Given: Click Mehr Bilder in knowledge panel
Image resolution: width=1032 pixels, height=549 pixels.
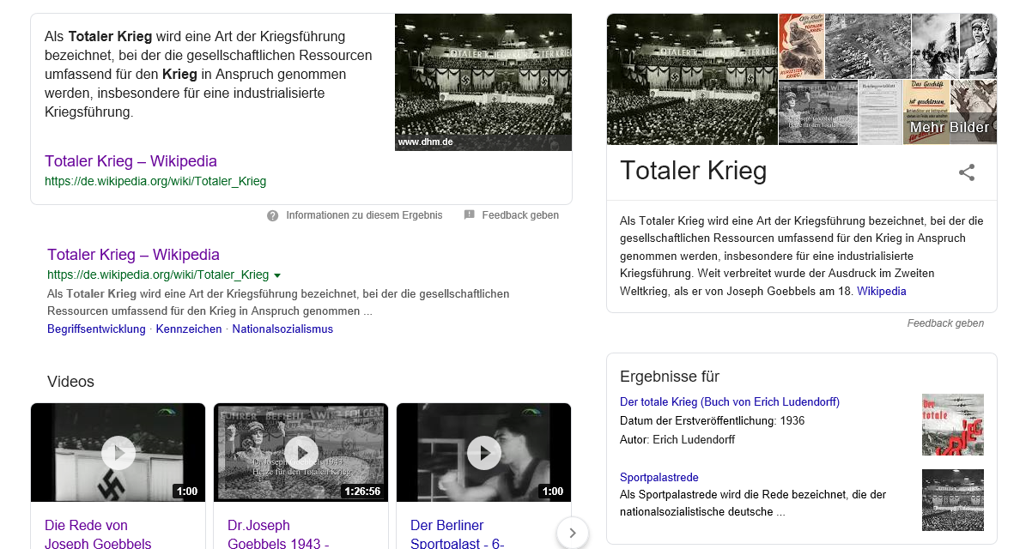Looking at the screenshot, I should tap(949, 127).
